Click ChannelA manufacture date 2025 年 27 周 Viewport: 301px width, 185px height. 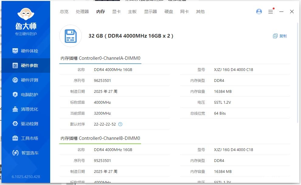click(106, 92)
